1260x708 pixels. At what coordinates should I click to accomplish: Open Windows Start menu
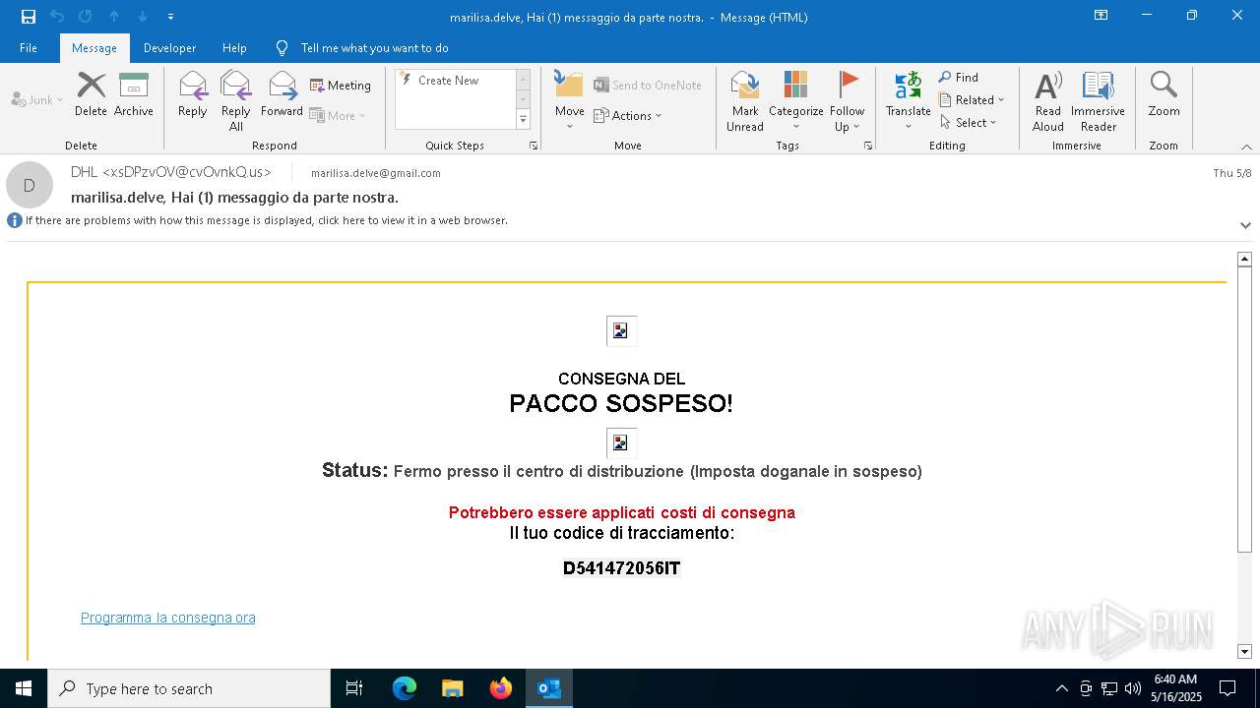pyautogui.click(x=24, y=688)
